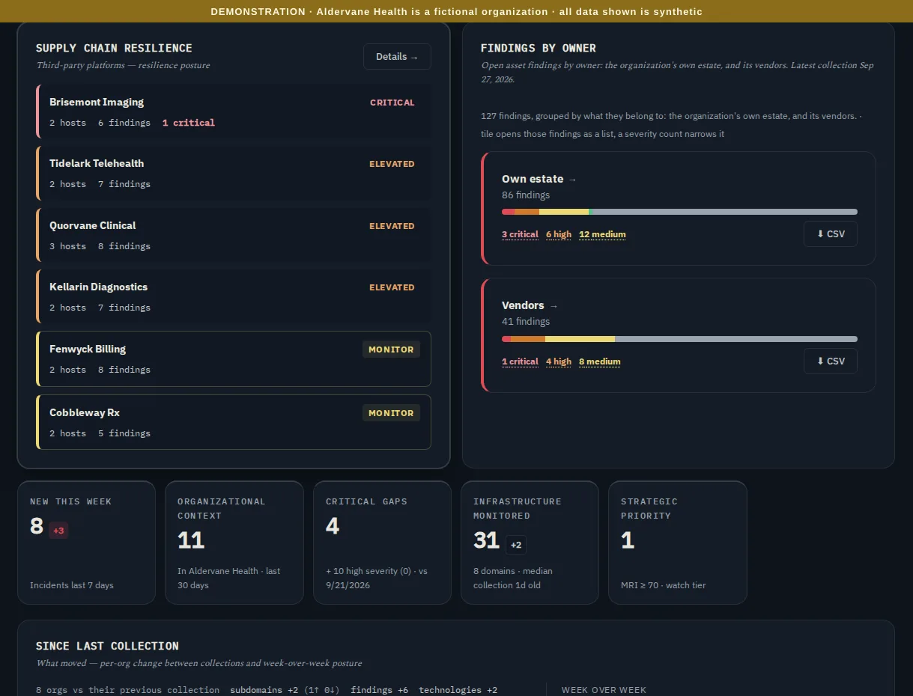Viewport: 913px width, 696px height.
Task: Click the +3 badge on New This Week
Action: point(58,531)
